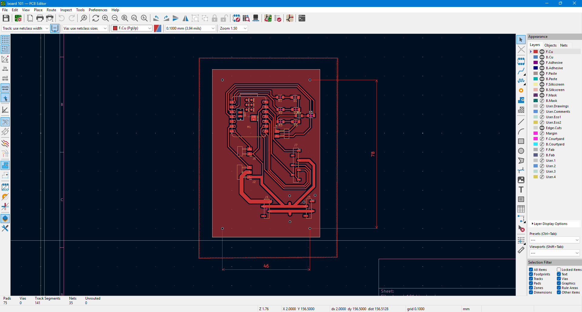Open the Via size dropdown
The image size is (582, 312).
point(85,28)
